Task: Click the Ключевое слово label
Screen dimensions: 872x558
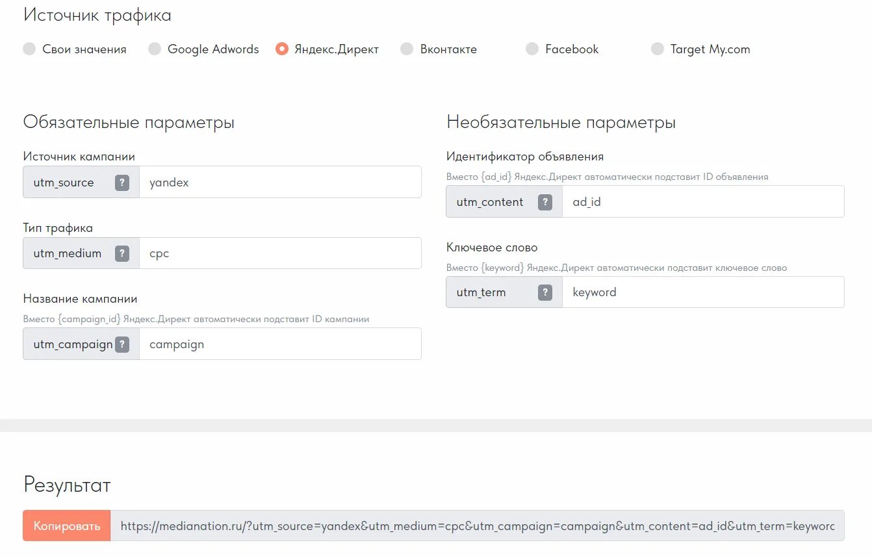Action: tap(492, 247)
